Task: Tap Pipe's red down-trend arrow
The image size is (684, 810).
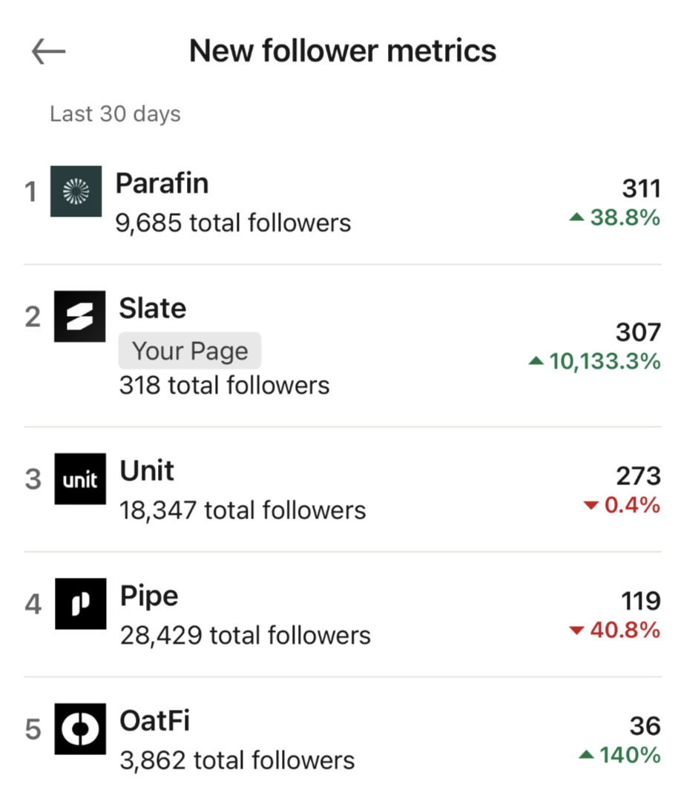Action: click(576, 631)
